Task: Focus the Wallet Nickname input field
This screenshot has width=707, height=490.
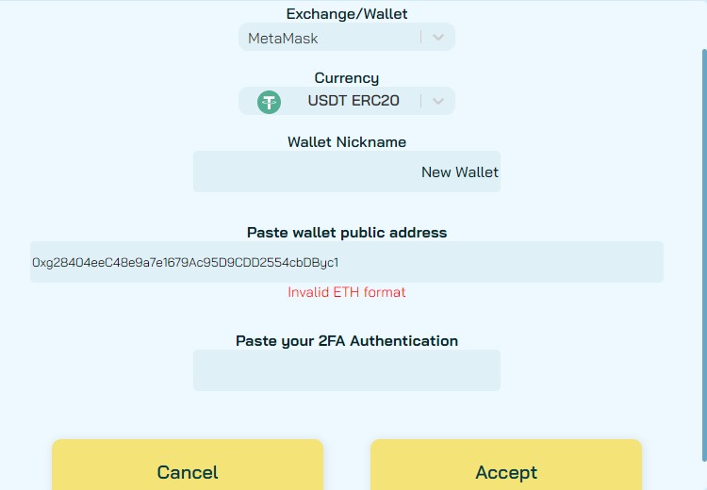Action: (347, 171)
